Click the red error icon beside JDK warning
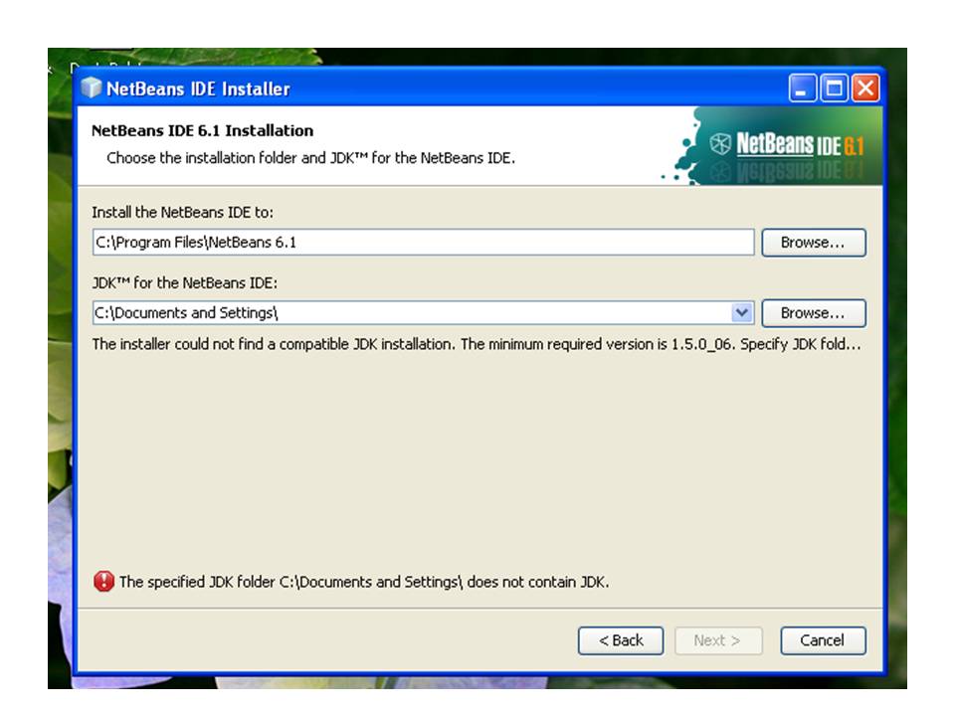 [104, 582]
